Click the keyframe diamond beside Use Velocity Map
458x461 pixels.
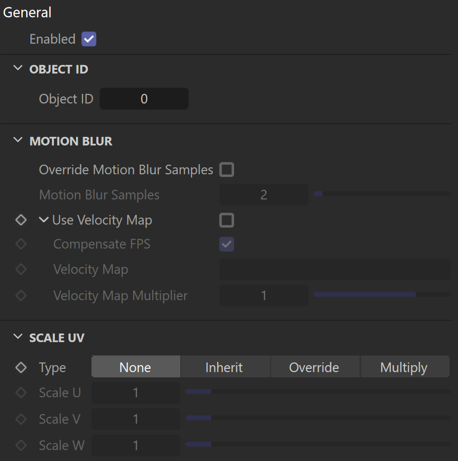(21, 220)
